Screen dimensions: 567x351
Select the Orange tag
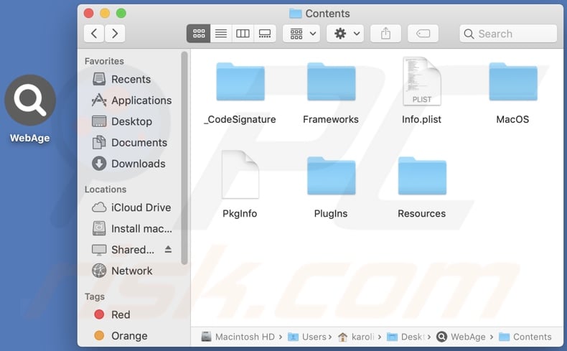pos(121,336)
